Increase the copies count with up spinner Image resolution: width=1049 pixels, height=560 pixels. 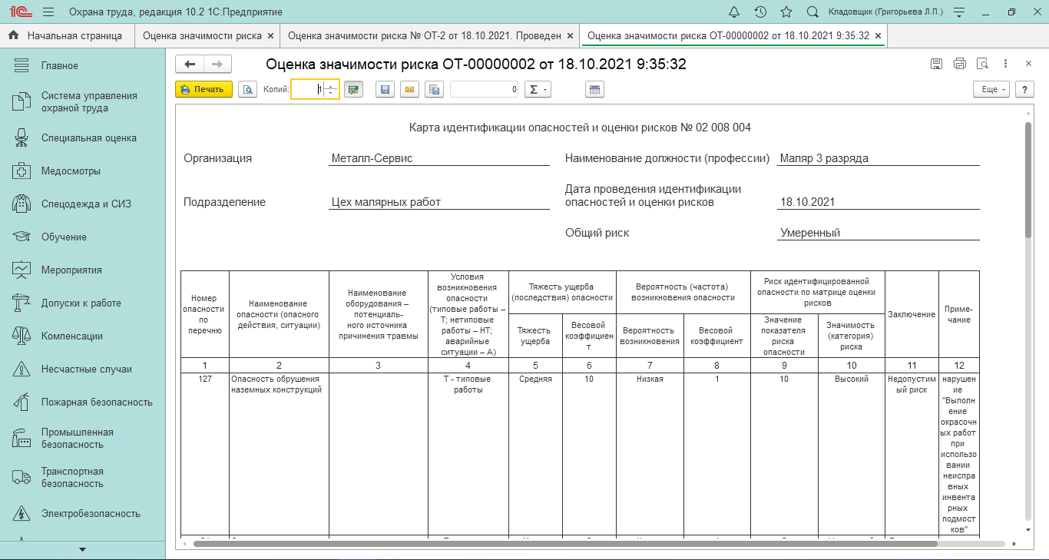tap(331, 85)
